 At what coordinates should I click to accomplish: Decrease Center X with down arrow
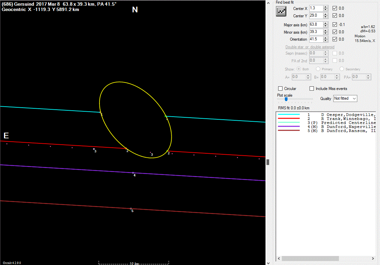click(x=326, y=10)
